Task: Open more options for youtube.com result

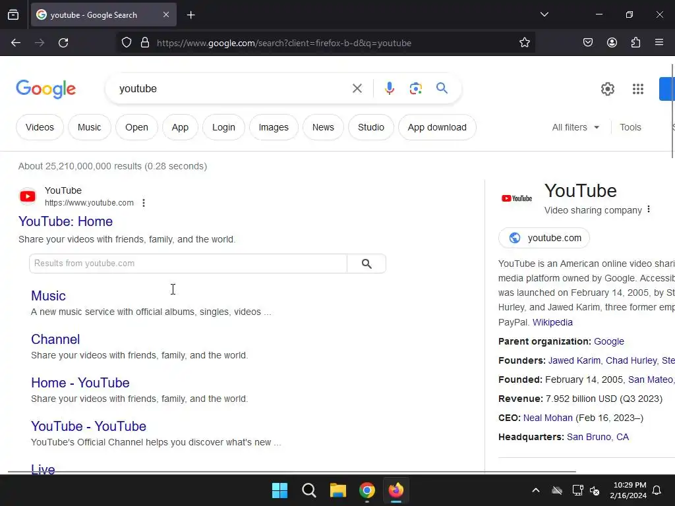Action: [144, 203]
